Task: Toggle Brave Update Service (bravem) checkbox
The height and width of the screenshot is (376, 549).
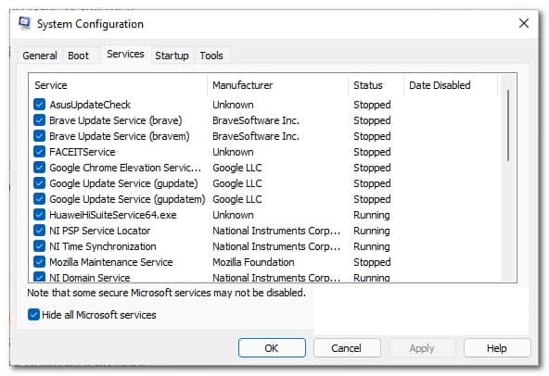Action: pos(39,136)
